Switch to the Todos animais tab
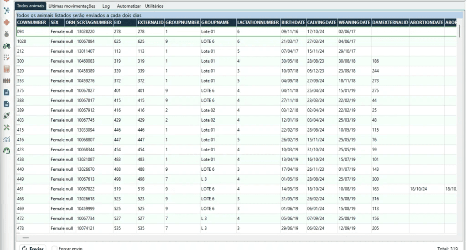This screenshot has height=250, width=467. tap(31, 6)
